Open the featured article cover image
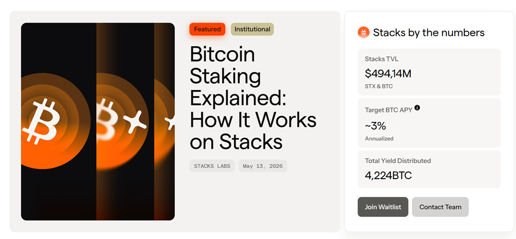516x239 pixels. (98, 121)
